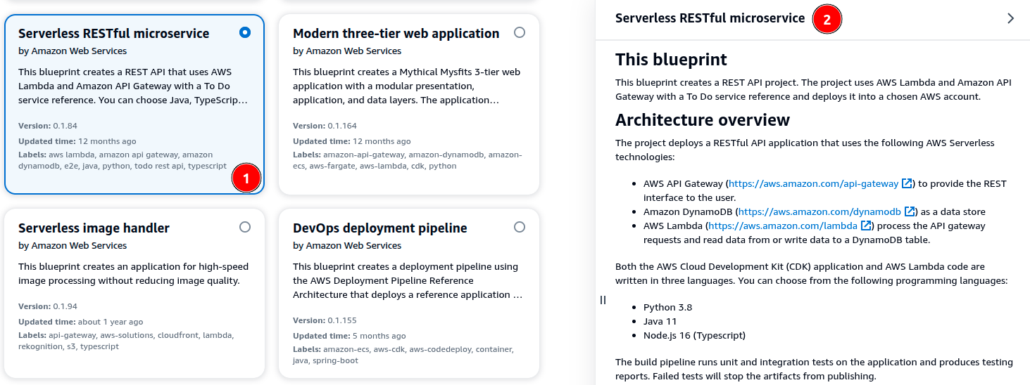Click the 'This blueprint' heading

point(671,59)
